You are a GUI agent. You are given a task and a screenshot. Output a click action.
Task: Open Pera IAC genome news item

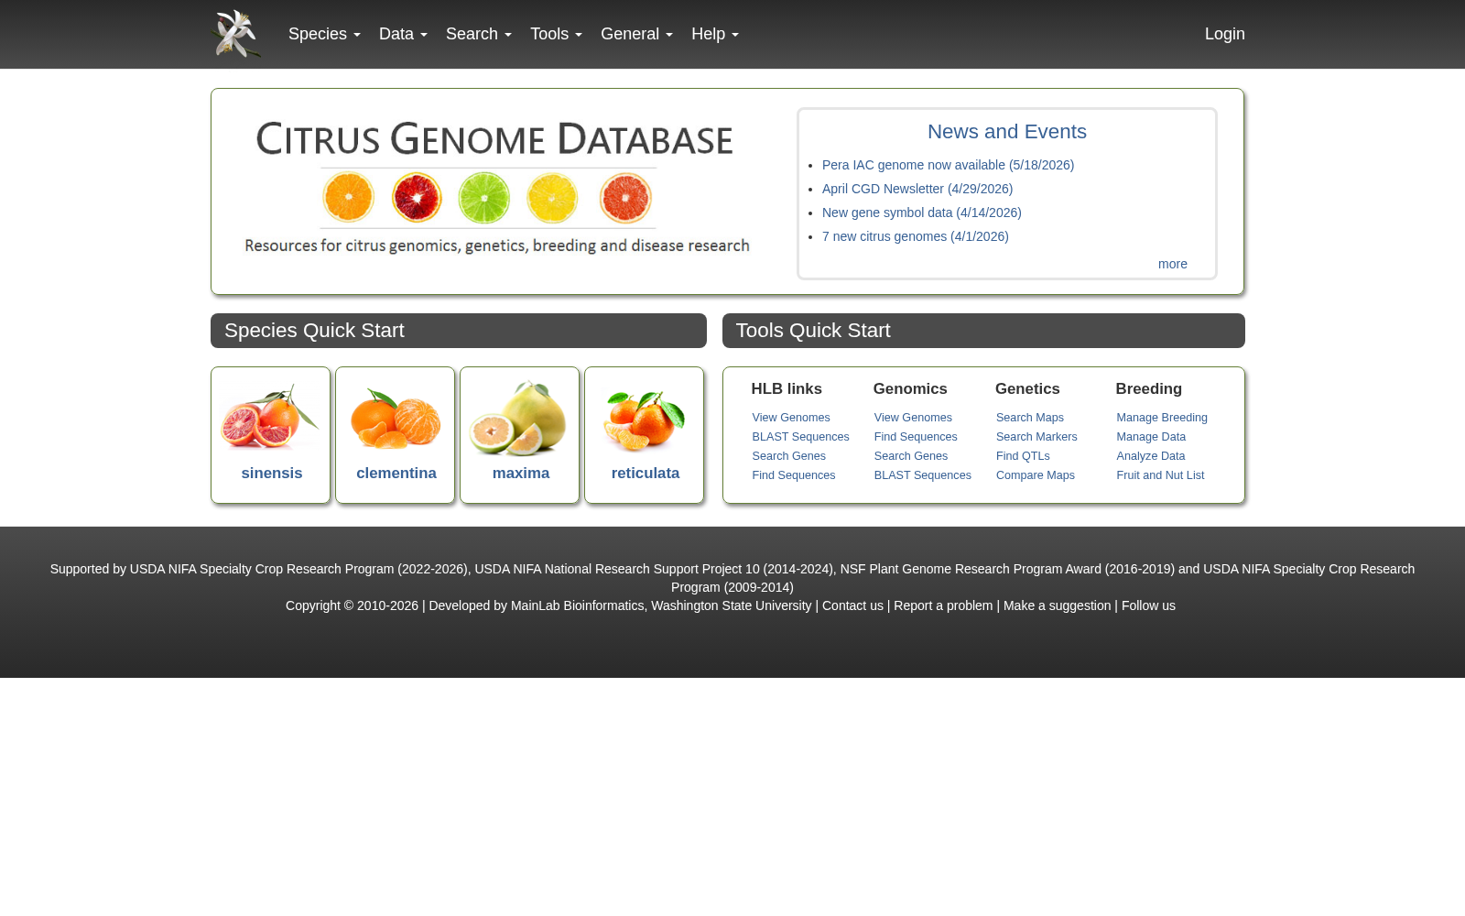[948, 165]
